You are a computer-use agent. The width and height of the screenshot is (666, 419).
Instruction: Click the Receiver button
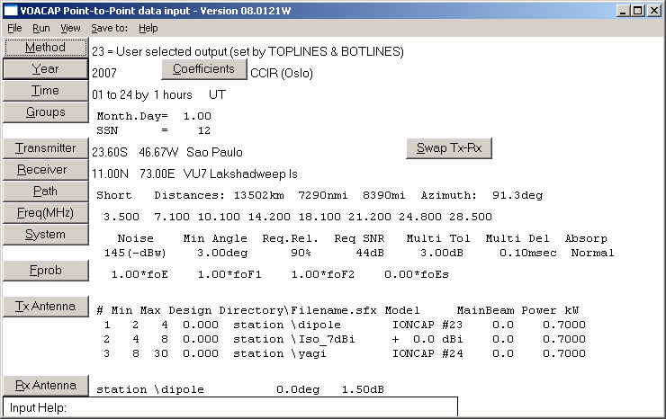pos(45,169)
